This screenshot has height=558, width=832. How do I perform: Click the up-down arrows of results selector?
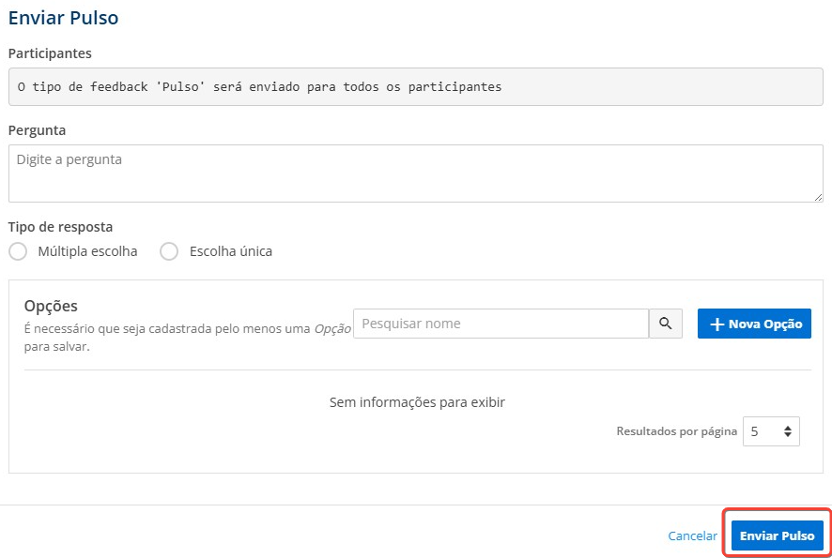click(788, 431)
